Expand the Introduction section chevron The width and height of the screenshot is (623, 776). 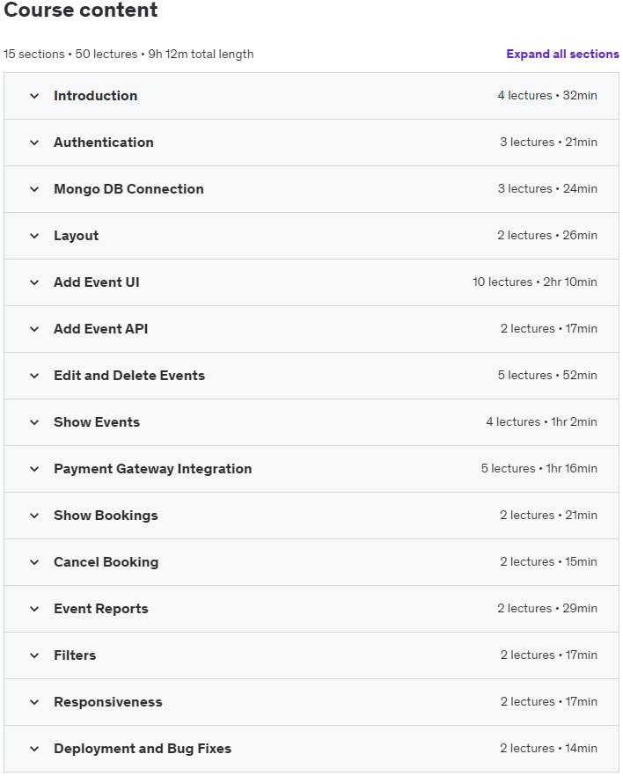(x=34, y=96)
